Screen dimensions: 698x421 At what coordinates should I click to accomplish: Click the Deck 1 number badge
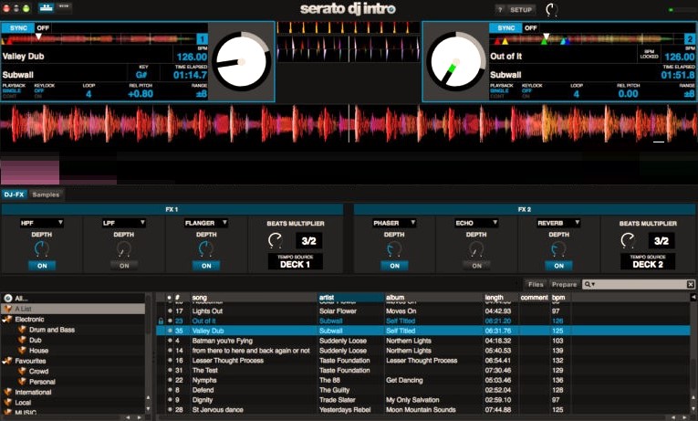(202, 38)
